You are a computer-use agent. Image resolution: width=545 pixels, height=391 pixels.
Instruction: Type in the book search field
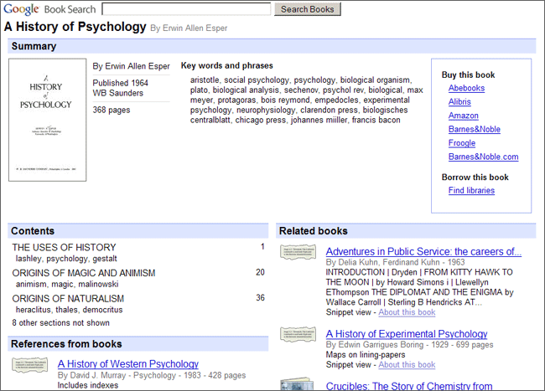point(184,9)
